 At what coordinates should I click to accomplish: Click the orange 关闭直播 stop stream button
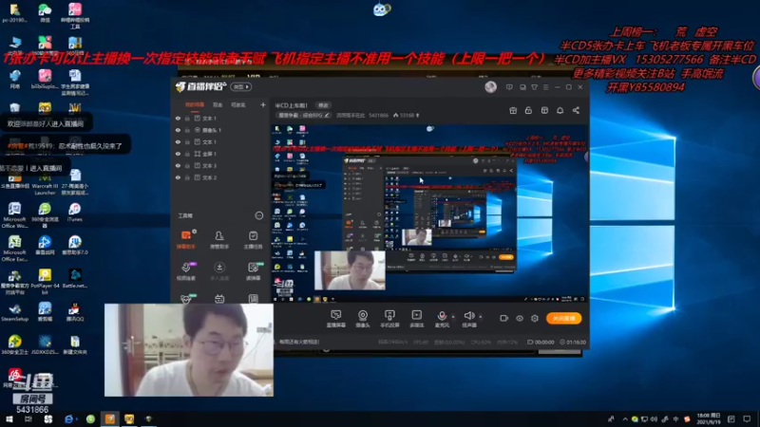tap(563, 318)
